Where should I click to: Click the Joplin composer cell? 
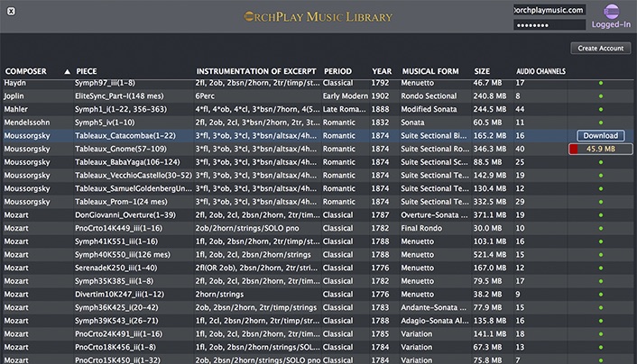[14, 96]
